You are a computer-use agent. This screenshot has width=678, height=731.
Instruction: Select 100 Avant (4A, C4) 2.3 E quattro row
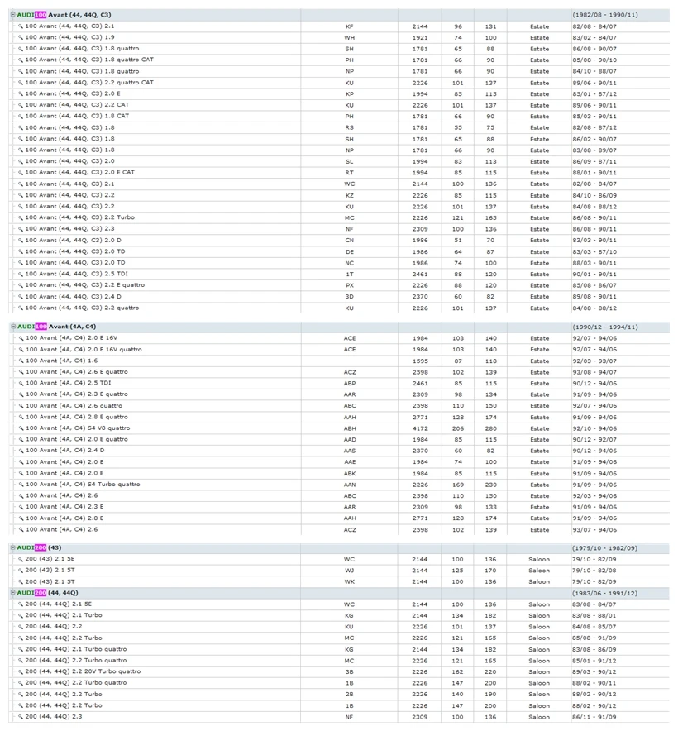point(339,394)
